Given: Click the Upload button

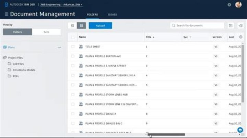Looking at the screenshot, I should [101, 26].
